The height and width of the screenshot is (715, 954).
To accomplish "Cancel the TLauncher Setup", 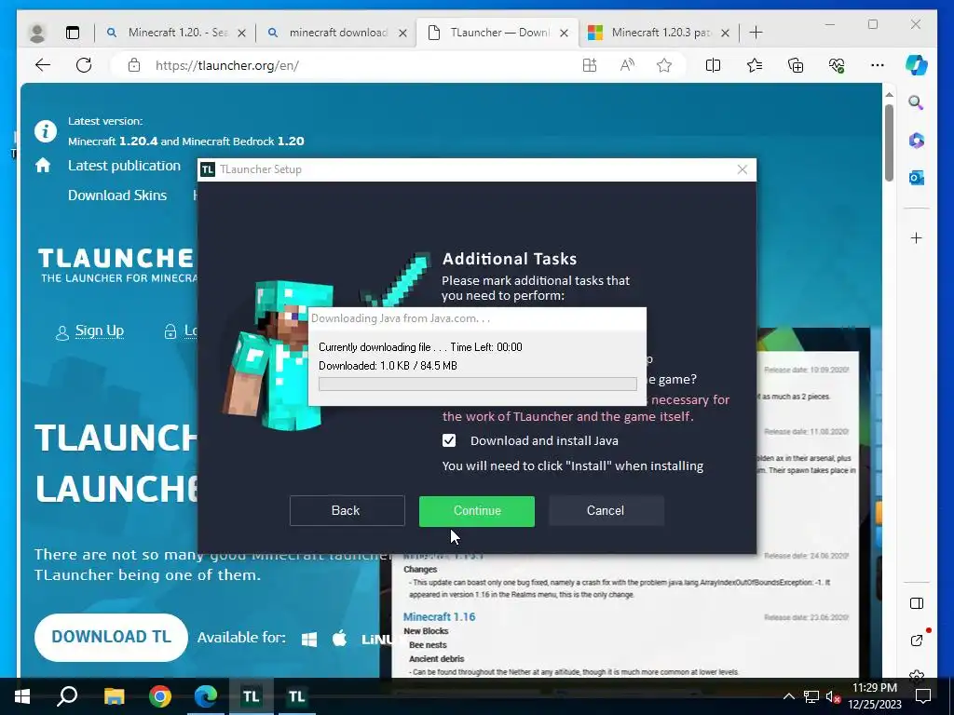I will click(x=606, y=511).
